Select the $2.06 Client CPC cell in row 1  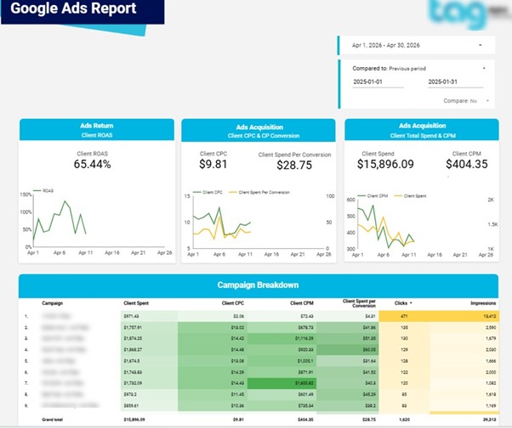(x=213, y=317)
